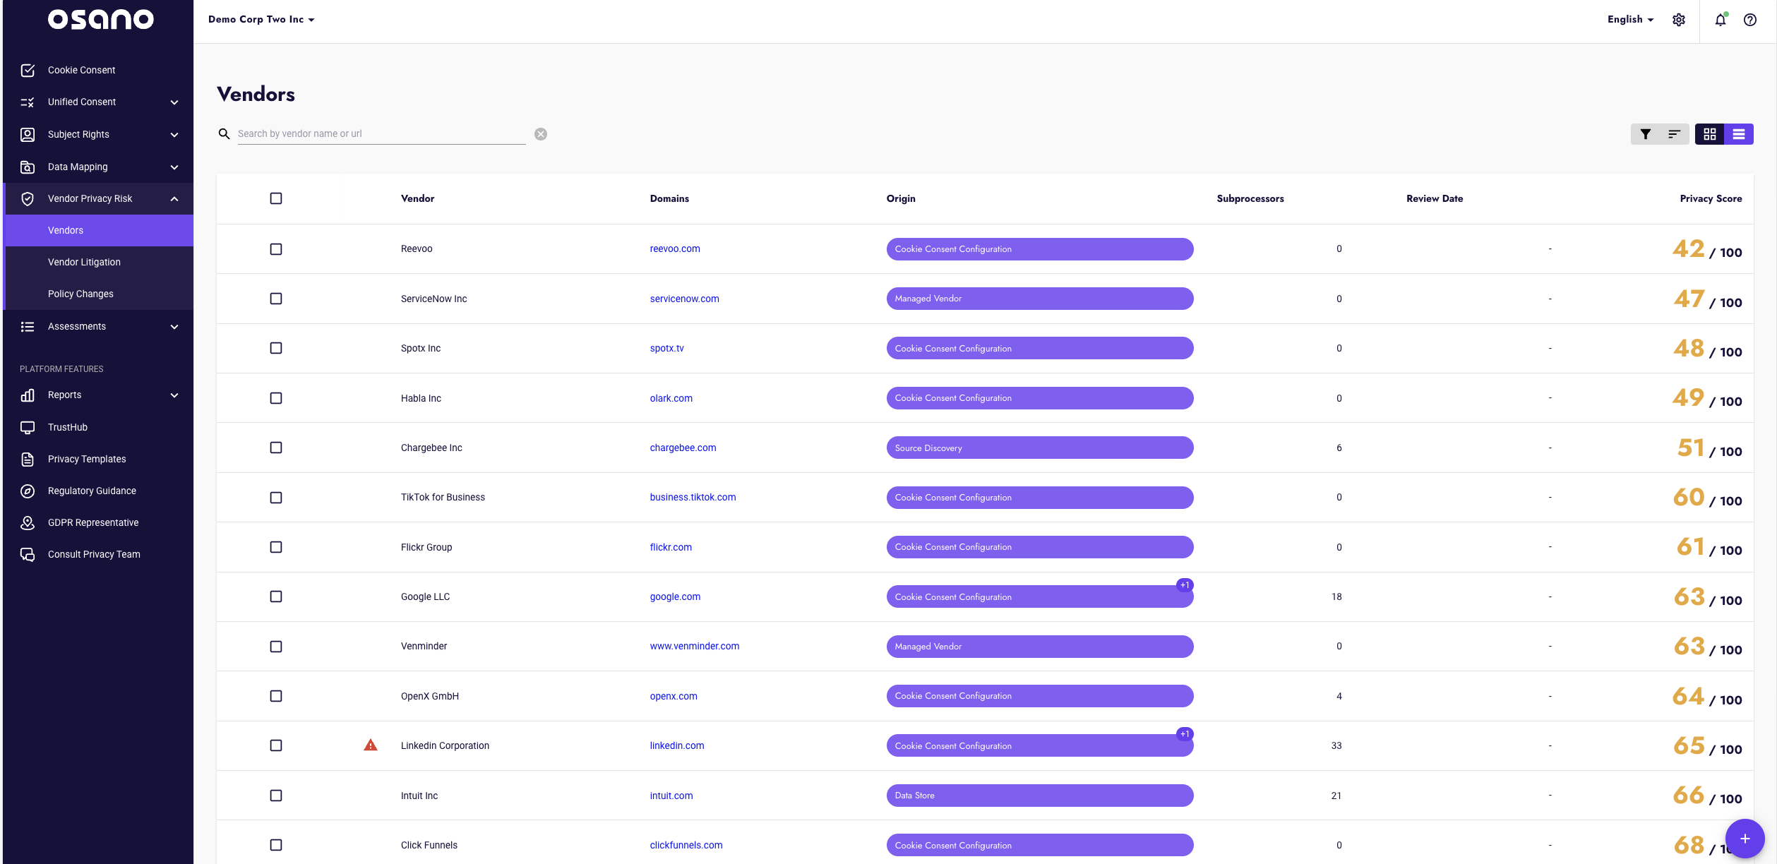
Task: Open Demo Corp Two Inc dropdown
Action: [x=261, y=20]
